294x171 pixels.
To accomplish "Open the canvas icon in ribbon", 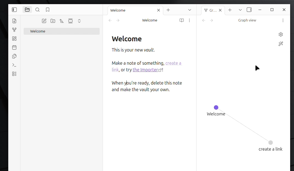I will (x=14, y=39).
